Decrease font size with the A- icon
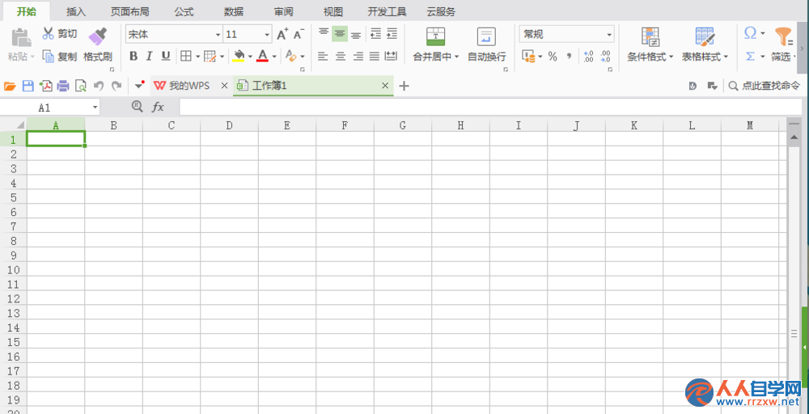Viewport: 809px width, 414px height. coord(299,35)
